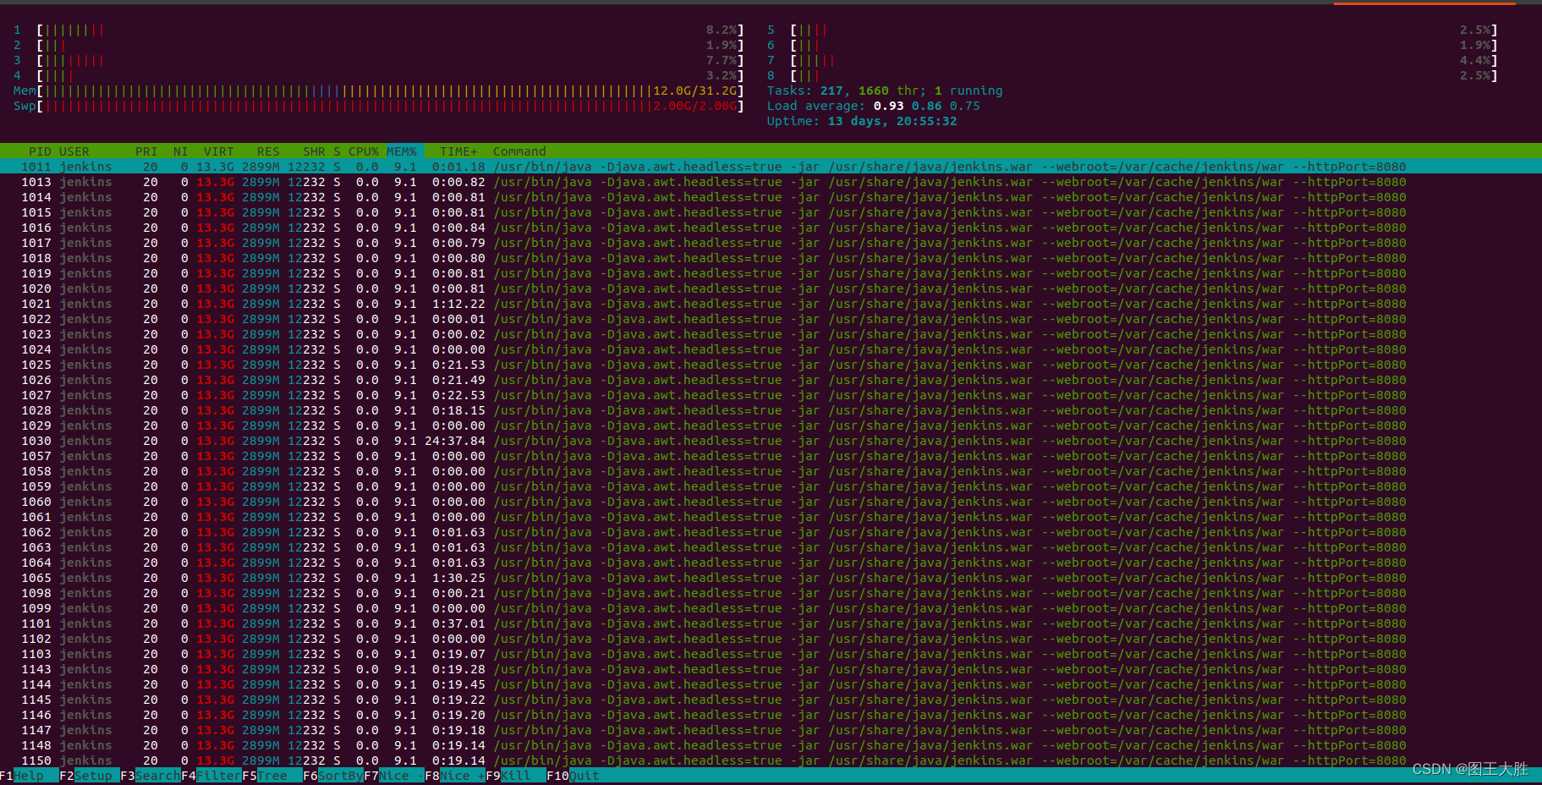The height and width of the screenshot is (785, 1542).
Task: Sort by the Command column header
Action: (519, 151)
